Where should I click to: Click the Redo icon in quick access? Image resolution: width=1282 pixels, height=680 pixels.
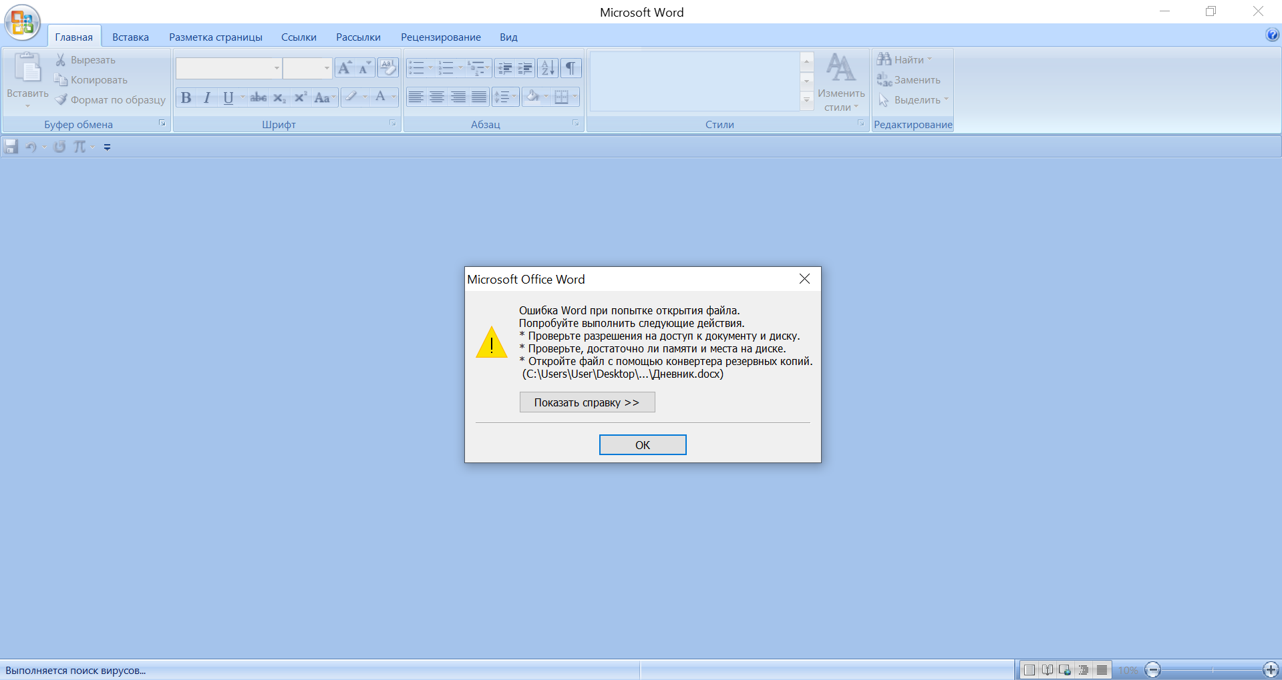59,147
